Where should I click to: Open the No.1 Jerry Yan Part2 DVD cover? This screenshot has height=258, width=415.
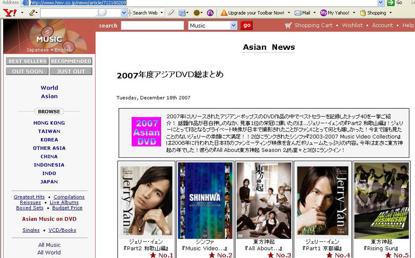pyautogui.click(x=146, y=200)
